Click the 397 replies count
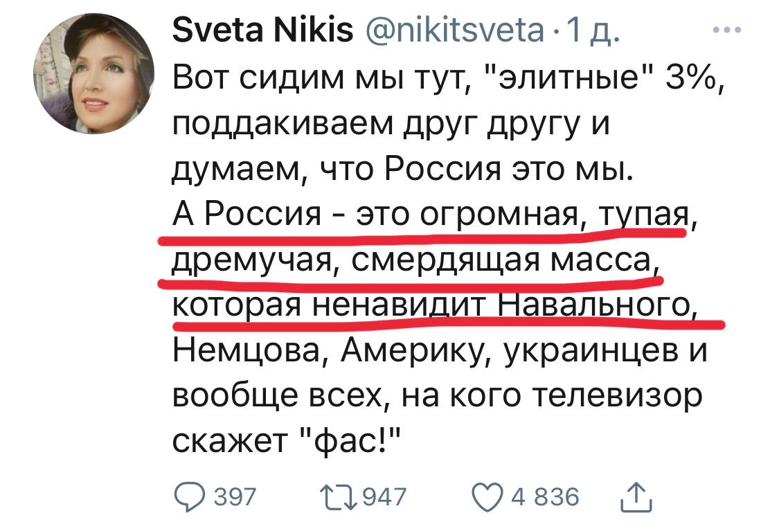The height and width of the screenshot is (531, 779). coord(234,497)
